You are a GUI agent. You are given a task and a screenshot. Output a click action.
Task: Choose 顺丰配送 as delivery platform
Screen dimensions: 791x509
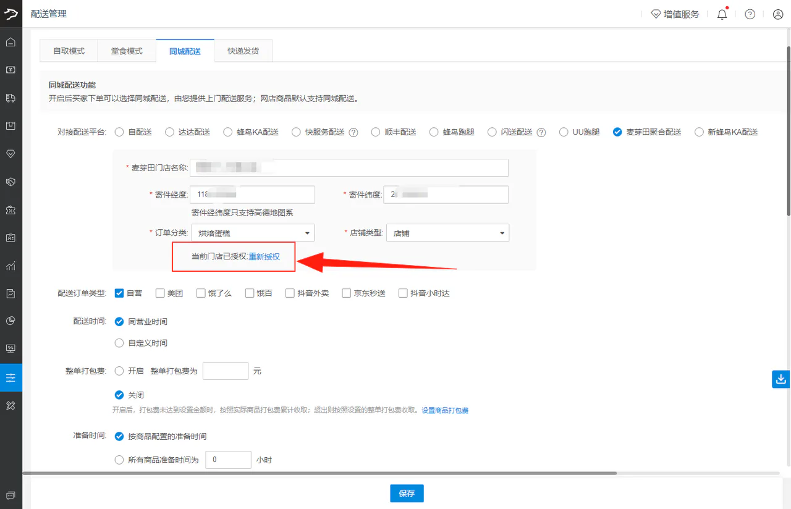point(376,132)
